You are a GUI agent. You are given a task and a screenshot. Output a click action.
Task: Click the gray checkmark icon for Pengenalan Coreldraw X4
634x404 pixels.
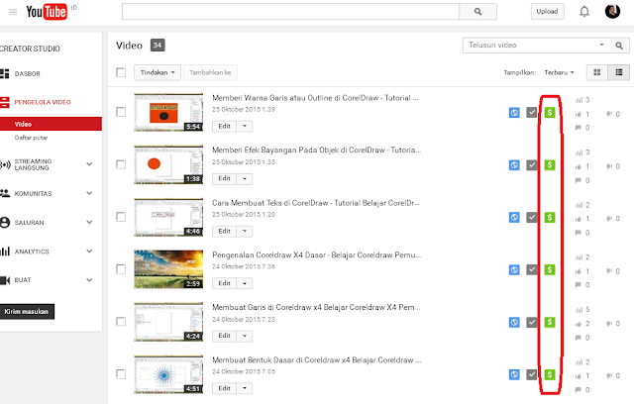point(532,269)
